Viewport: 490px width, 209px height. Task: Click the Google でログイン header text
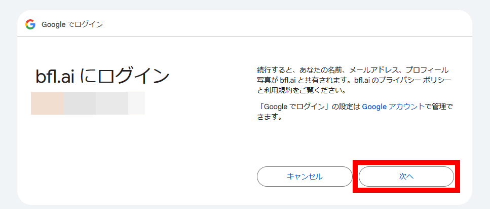(72, 24)
